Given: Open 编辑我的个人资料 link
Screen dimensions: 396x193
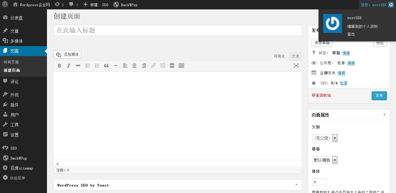Looking at the screenshot, I should coord(363,26).
